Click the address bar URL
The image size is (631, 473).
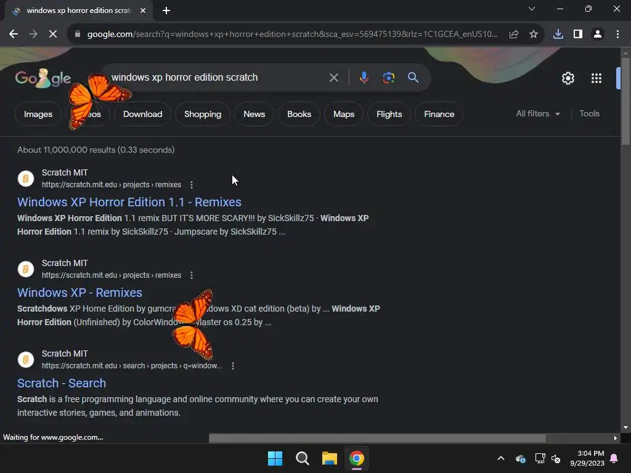pyautogui.click(x=293, y=34)
